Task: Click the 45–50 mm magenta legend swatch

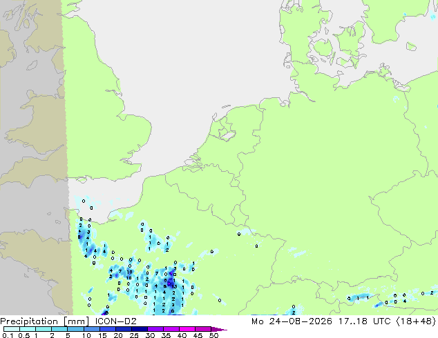Action: (x=203, y=329)
